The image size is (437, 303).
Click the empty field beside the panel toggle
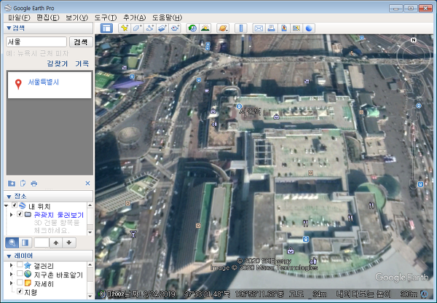click(42, 243)
